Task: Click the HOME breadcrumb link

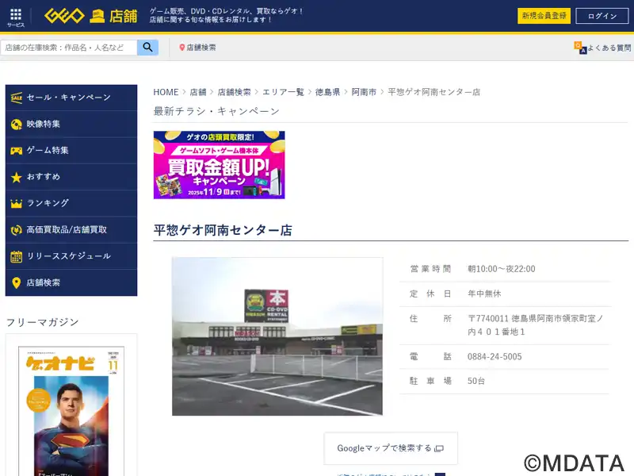Action: click(166, 92)
